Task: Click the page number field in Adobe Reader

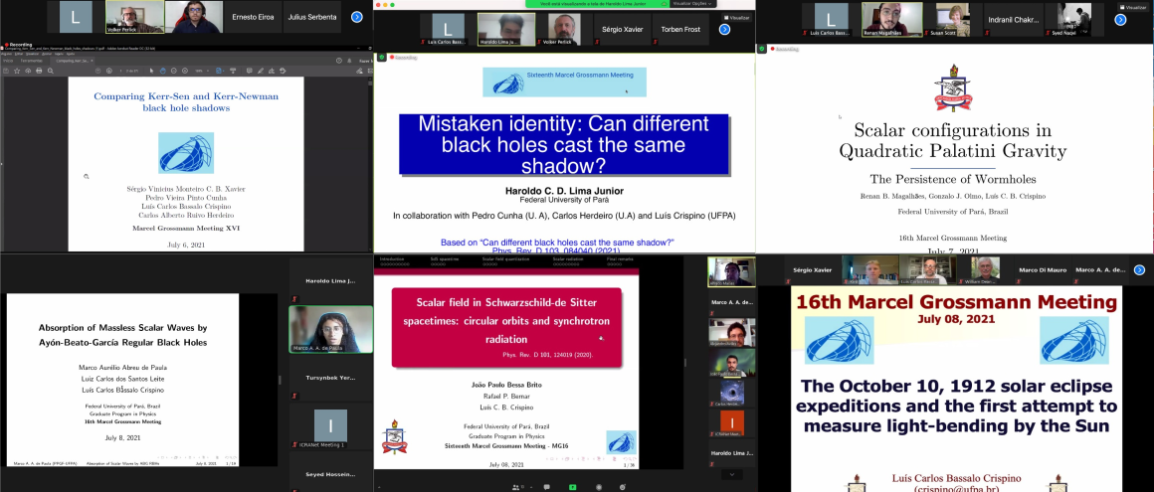Action: (122, 71)
